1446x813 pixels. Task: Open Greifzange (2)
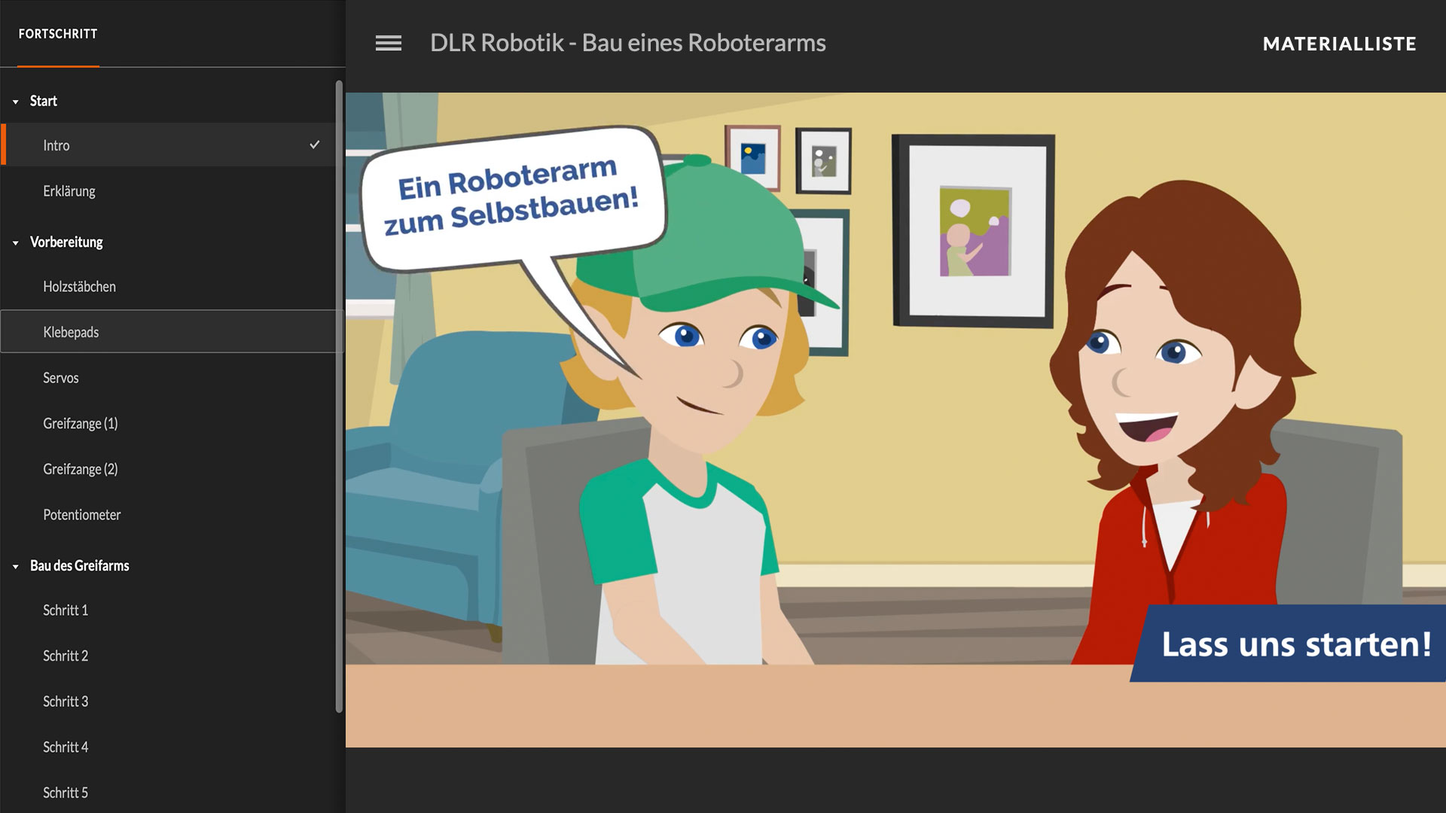(x=80, y=468)
